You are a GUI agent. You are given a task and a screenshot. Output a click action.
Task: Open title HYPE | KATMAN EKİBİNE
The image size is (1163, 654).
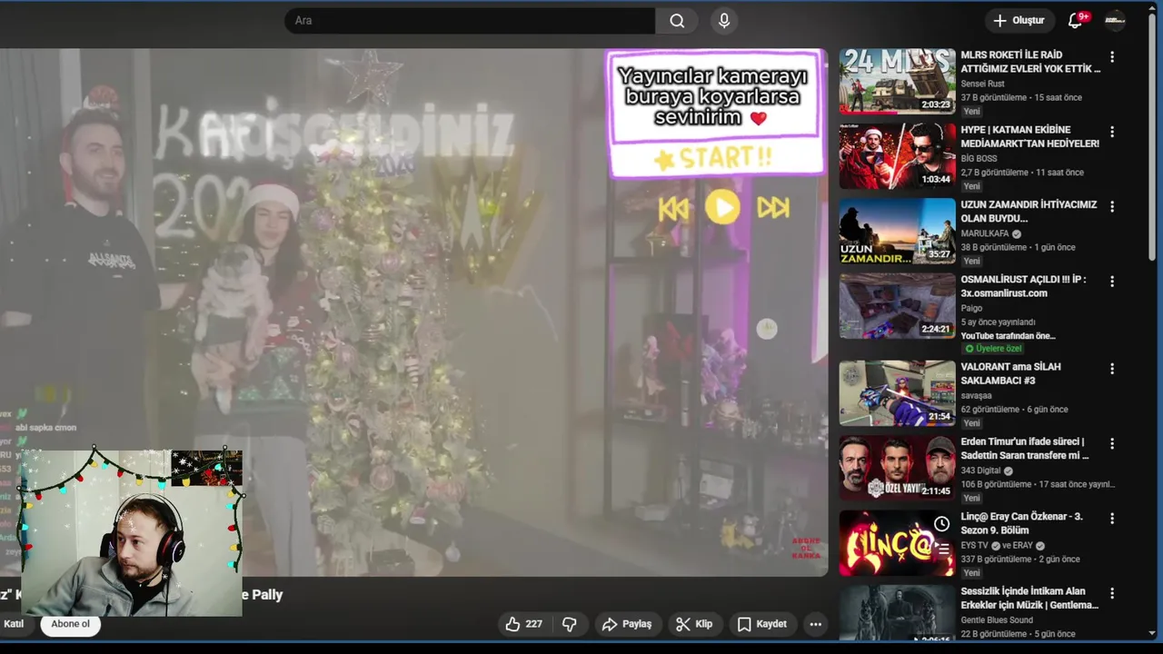(1030, 136)
